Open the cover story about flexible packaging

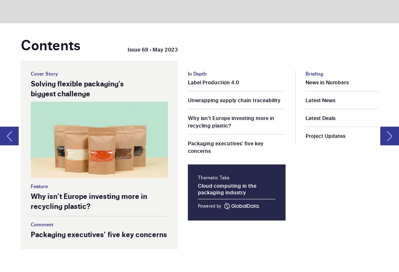77,89
